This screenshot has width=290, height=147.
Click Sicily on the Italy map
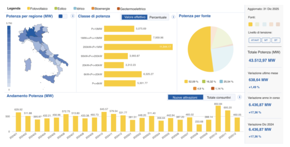click(49, 79)
